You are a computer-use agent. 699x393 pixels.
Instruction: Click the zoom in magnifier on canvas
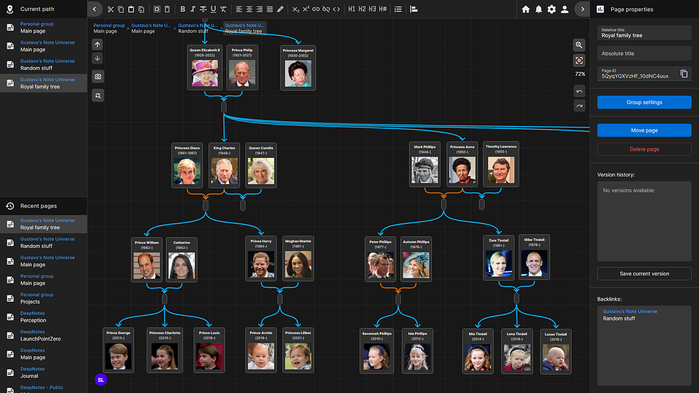[x=579, y=45]
